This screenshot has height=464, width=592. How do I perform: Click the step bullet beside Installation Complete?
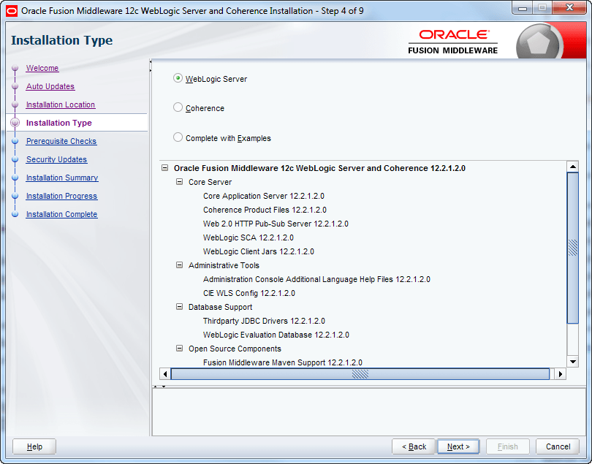point(15,214)
